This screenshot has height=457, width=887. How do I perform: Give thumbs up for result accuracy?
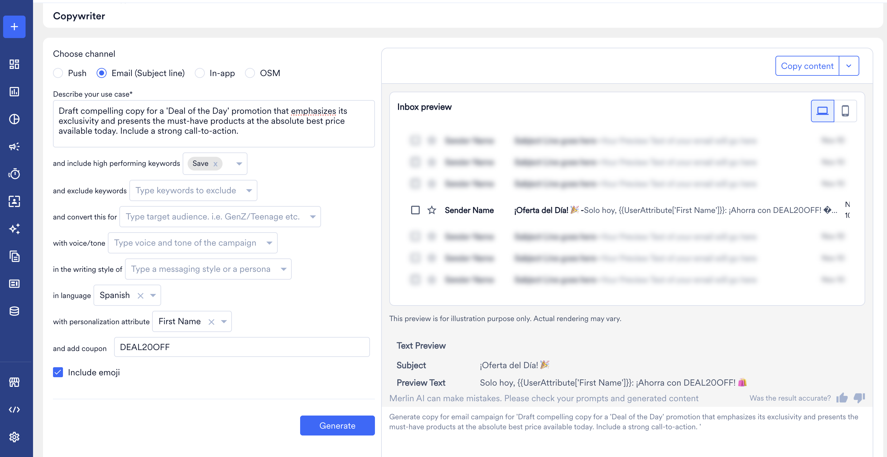[842, 398]
